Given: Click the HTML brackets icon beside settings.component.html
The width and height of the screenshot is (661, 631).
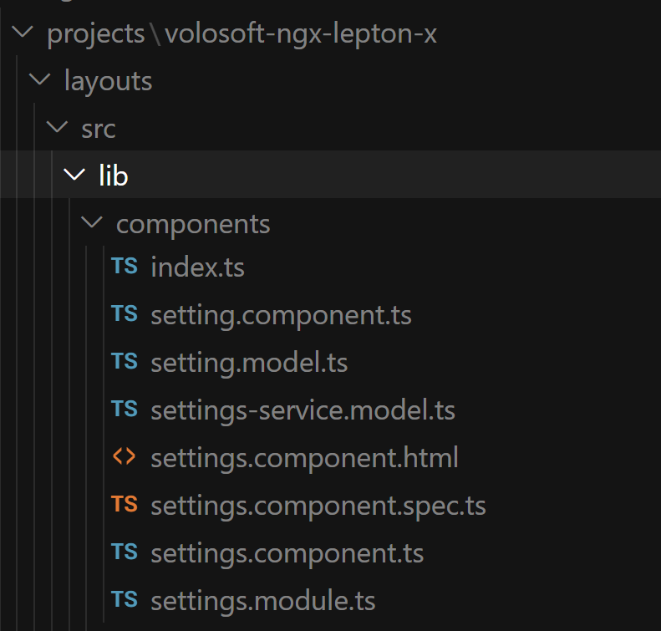Looking at the screenshot, I should coord(125,458).
